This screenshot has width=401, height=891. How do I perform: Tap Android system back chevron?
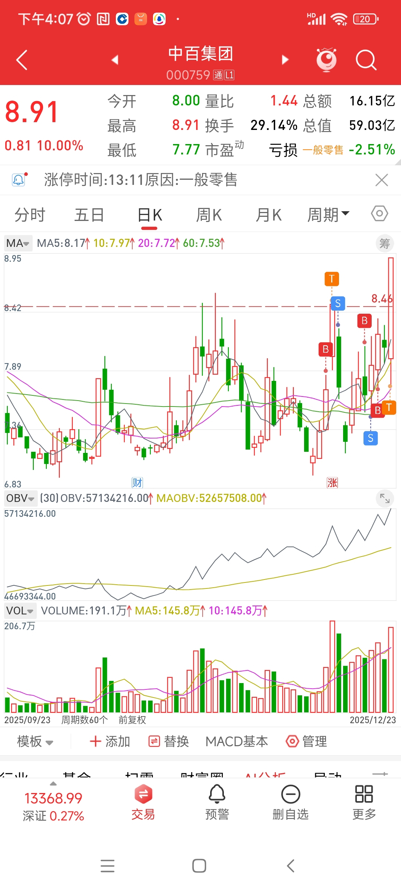[x=291, y=866]
